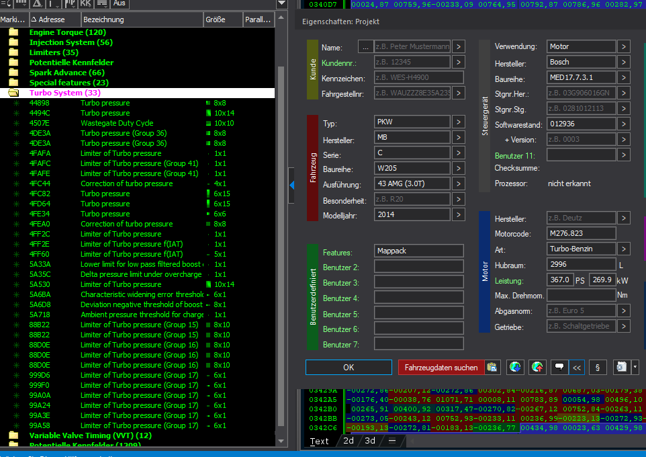Click the document options icon in dialog
Viewport: 646px width, 457px height.
click(x=622, y=368)
